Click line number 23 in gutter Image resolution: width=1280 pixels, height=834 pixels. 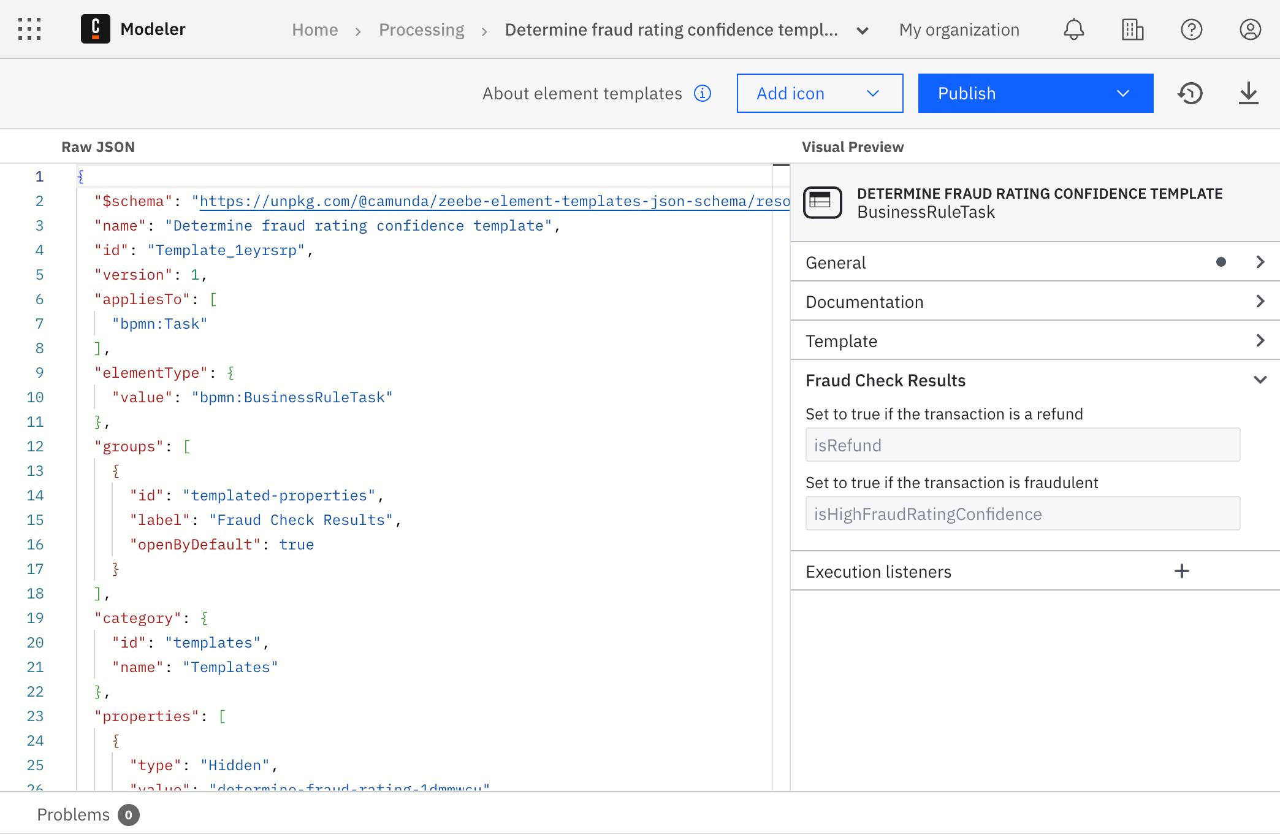35,716
